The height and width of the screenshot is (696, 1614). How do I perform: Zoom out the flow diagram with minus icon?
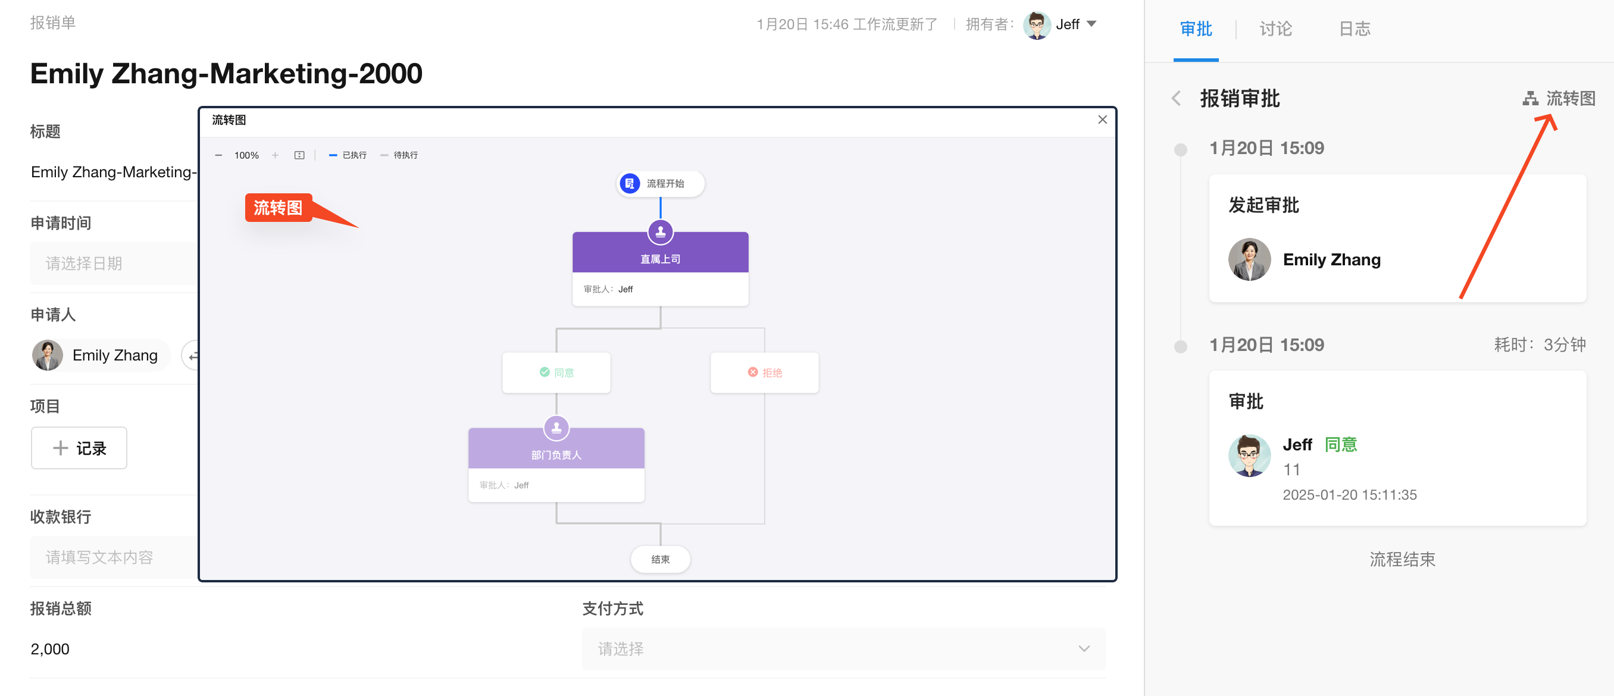pos(218,155)
